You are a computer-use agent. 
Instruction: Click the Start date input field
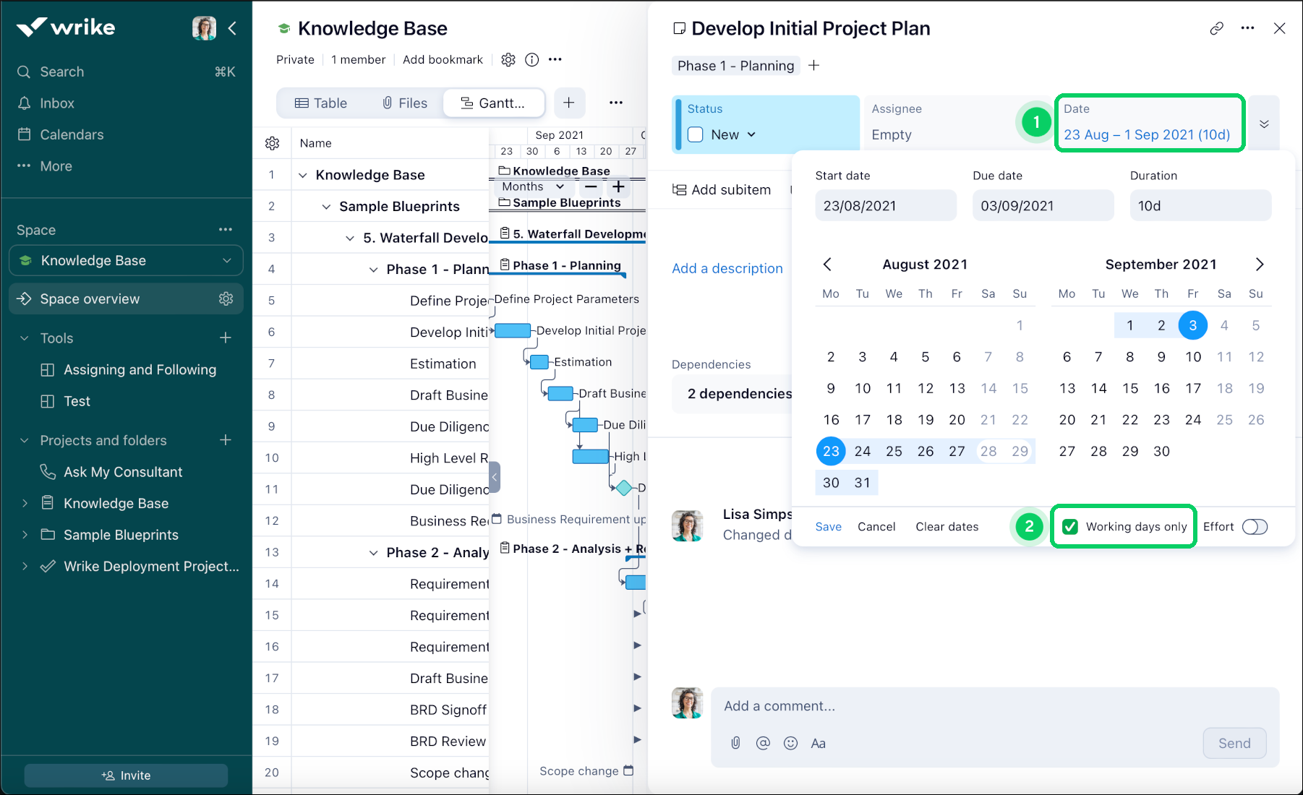(x=886, y=206)
